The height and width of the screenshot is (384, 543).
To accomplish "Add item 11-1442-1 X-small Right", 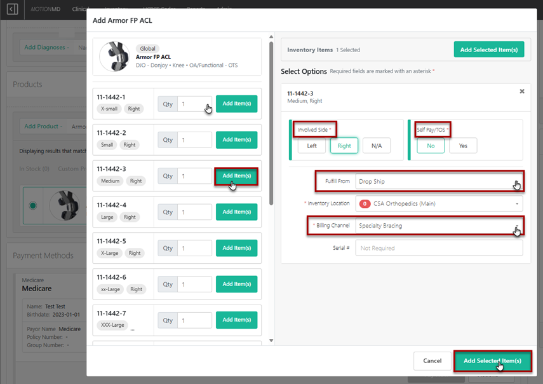I will coord(236,104).
